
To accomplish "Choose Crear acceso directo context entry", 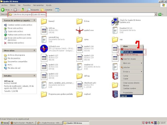I will coord(132,83).
